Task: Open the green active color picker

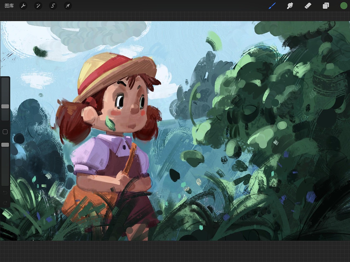Action: pyautogui.click(x=343, y=6)
